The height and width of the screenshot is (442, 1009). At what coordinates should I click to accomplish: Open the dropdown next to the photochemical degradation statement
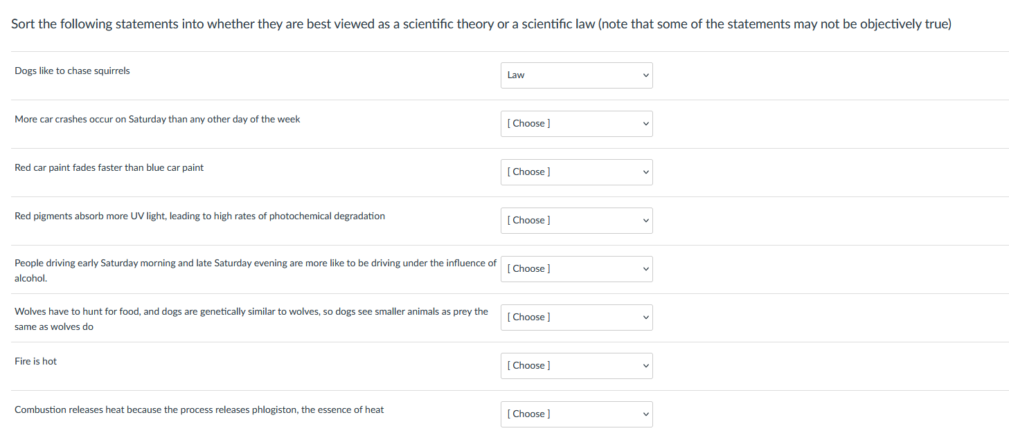(577, 220)
